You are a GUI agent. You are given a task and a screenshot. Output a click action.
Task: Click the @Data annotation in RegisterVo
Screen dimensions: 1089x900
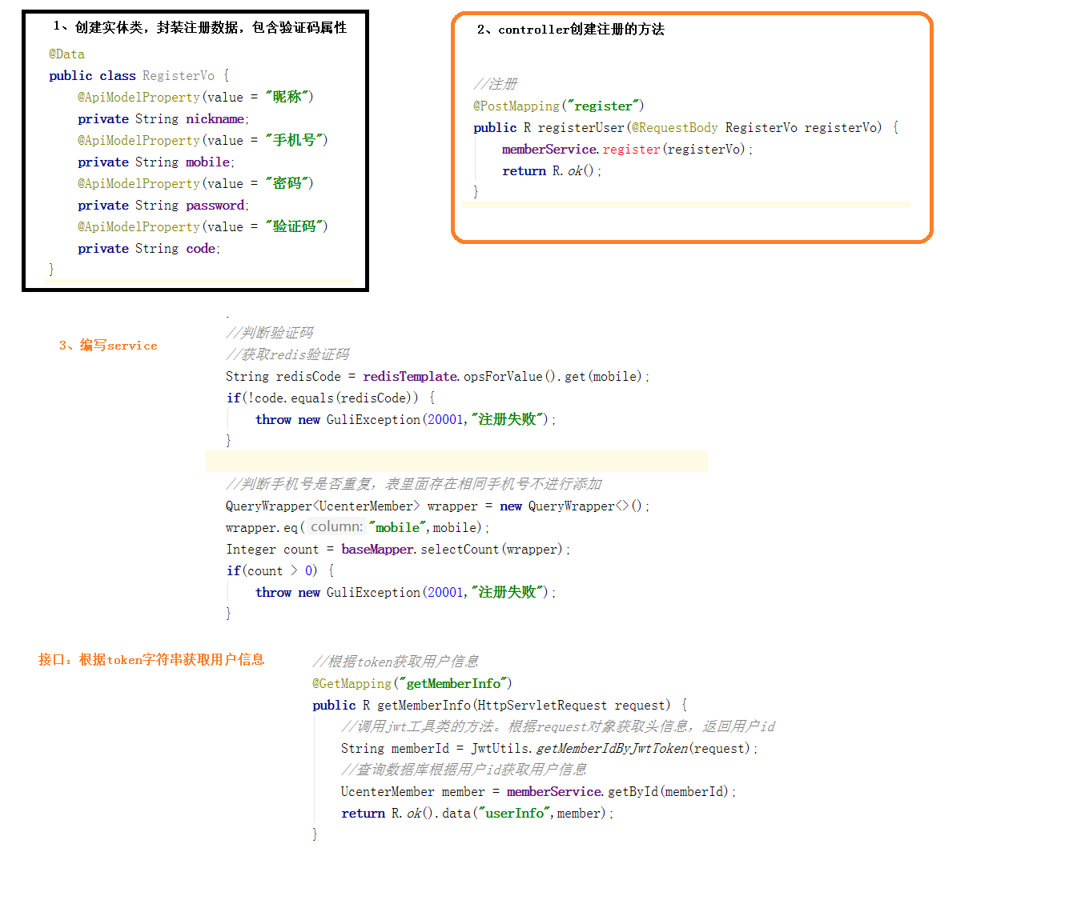pyautogui.click(x=66, y=54)
